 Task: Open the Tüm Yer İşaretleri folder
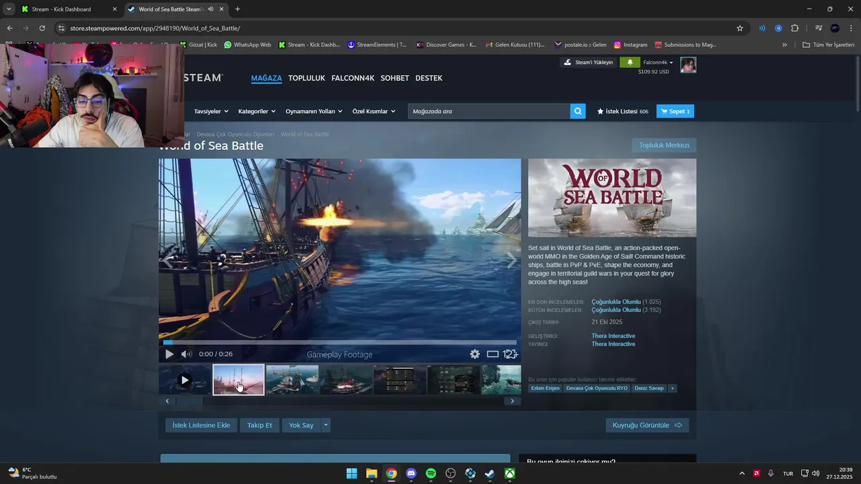click(828, 45)
